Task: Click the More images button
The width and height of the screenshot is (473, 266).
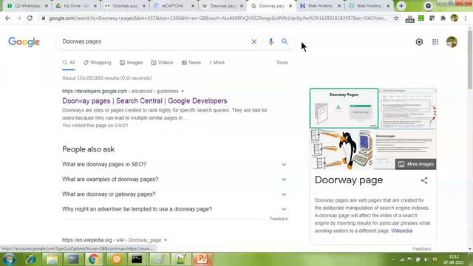Action: pyautogui.click(x=415, y=164)
